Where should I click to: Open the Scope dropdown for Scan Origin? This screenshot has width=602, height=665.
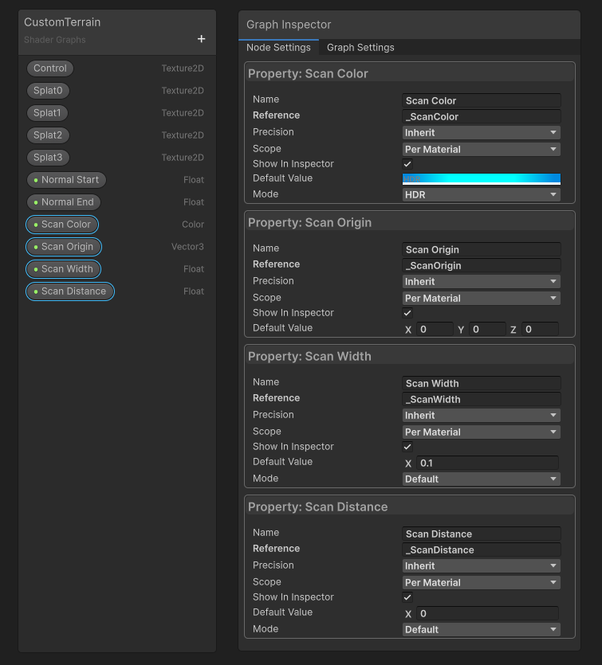481,298
